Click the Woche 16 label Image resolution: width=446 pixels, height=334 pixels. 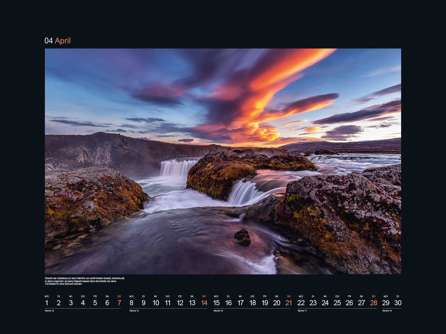(x=218, y=311)
